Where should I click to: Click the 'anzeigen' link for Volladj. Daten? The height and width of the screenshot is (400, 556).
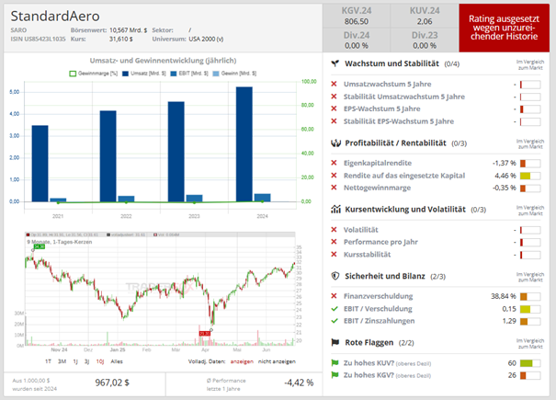242,361
